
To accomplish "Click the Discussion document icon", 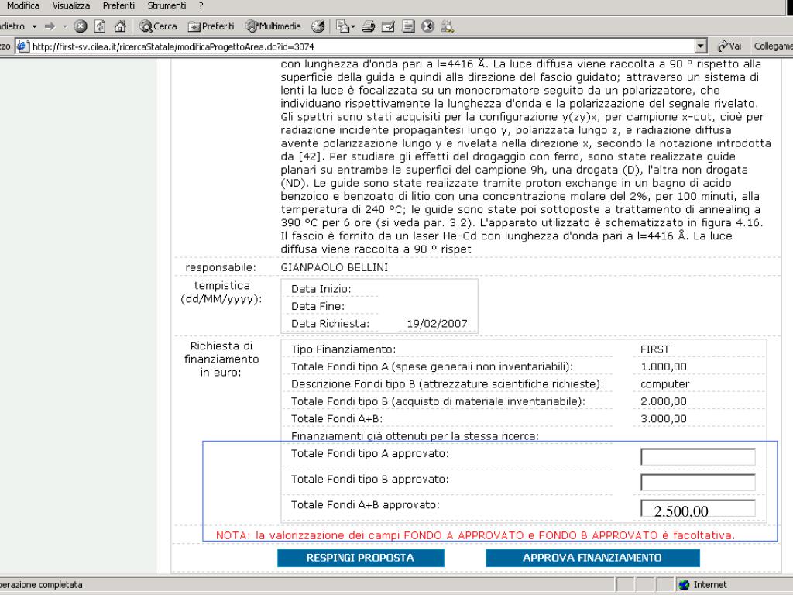I will (408, 26).
